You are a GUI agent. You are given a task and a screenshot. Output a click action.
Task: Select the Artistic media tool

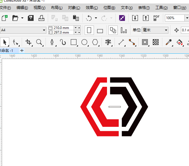coord(63,42)
